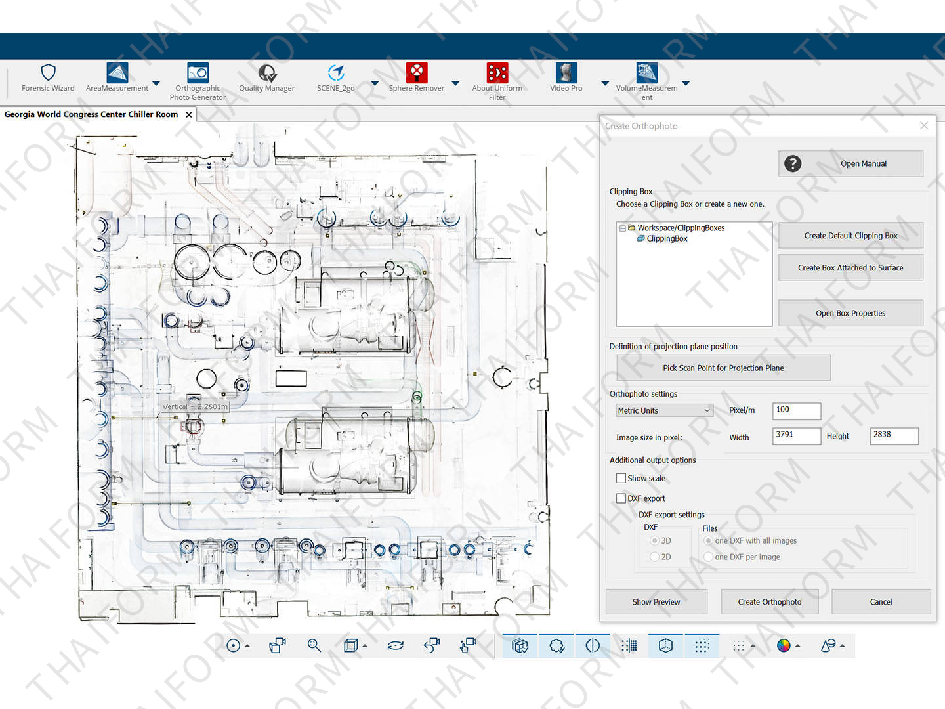Image resolution: width=945 pixels, height=709 pixels.
Task: Click the AreaMeasurement app icon
Action: tap(117, 73)
